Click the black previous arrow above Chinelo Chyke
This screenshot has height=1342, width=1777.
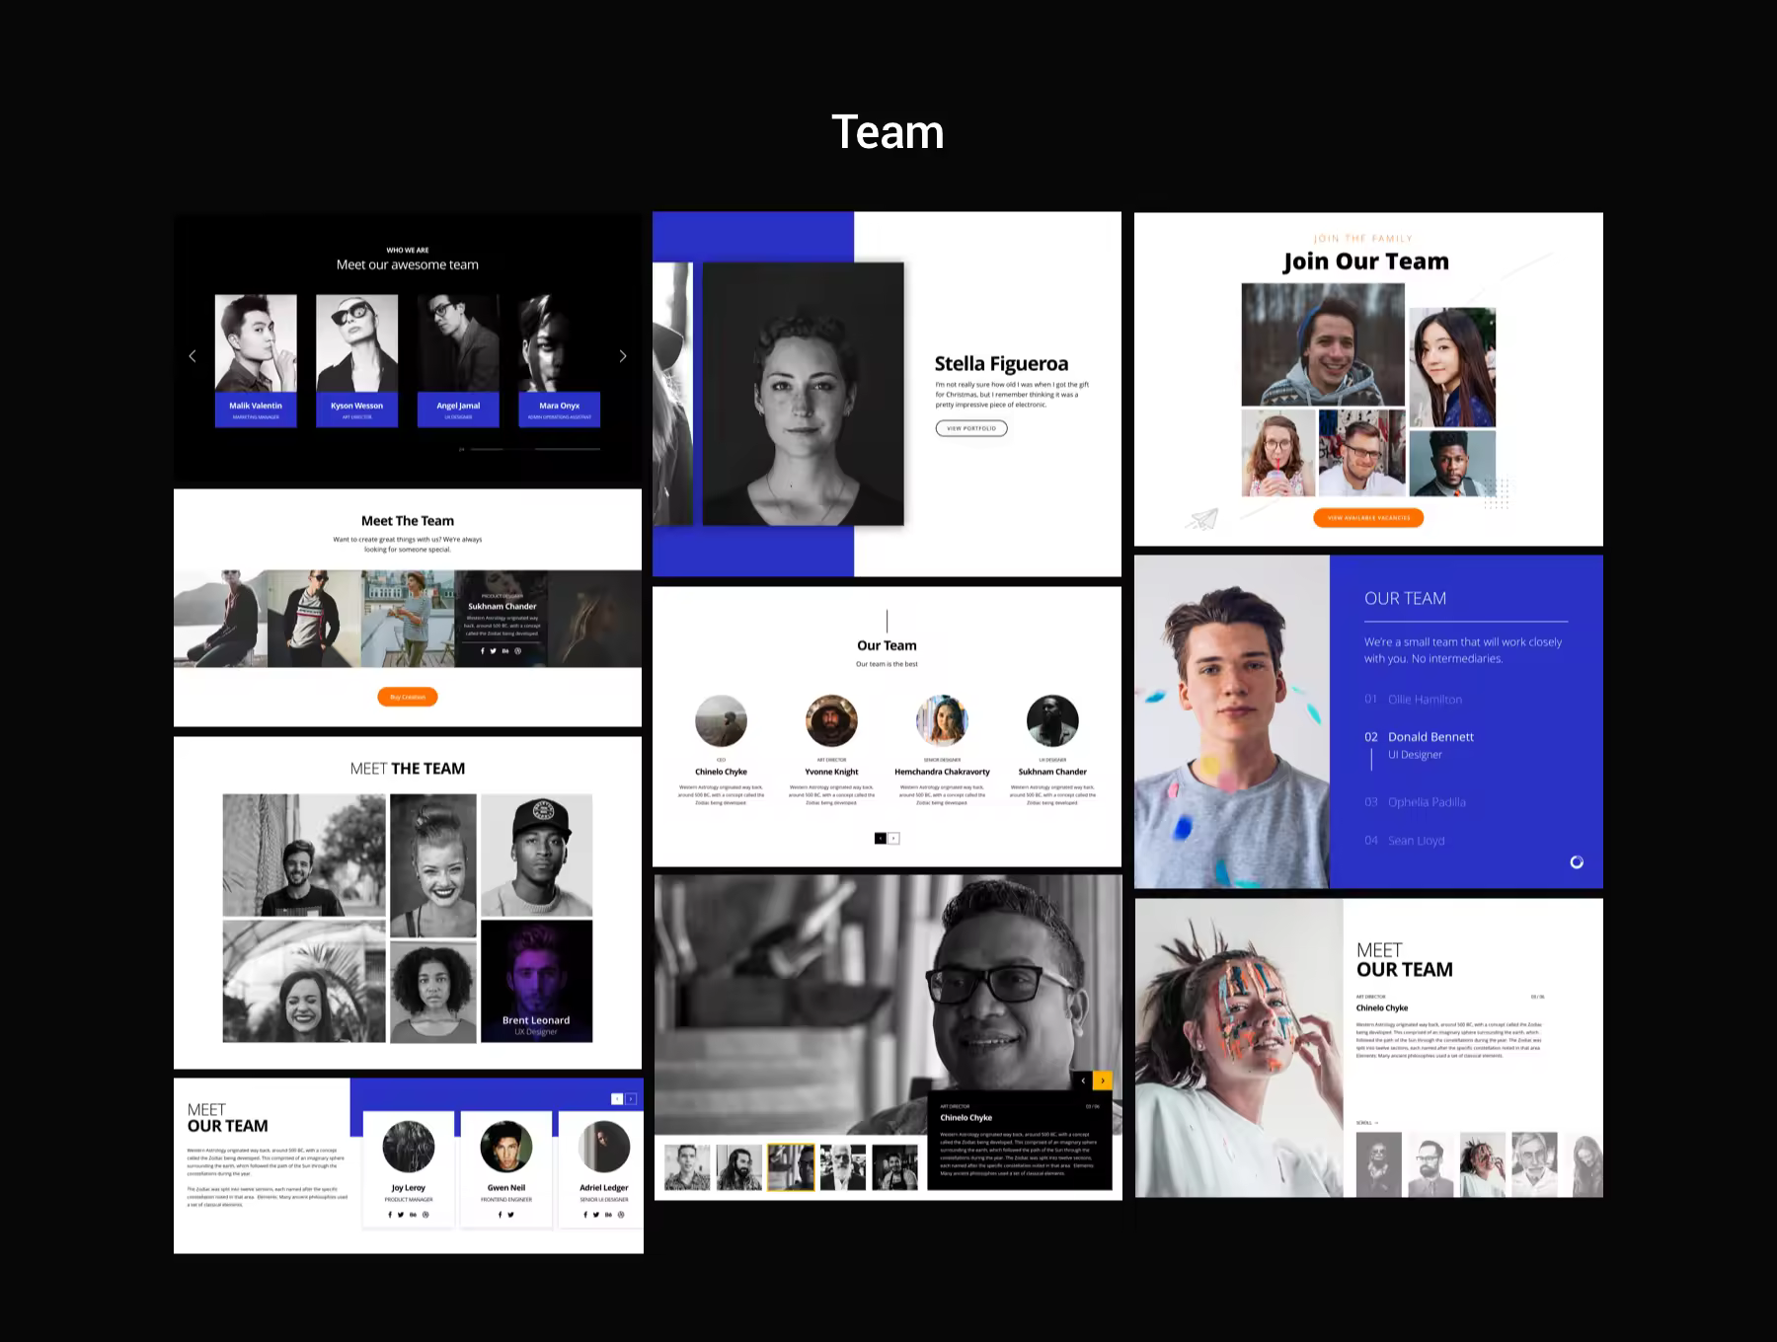pyautogui.click(x=1083, y=1081)
